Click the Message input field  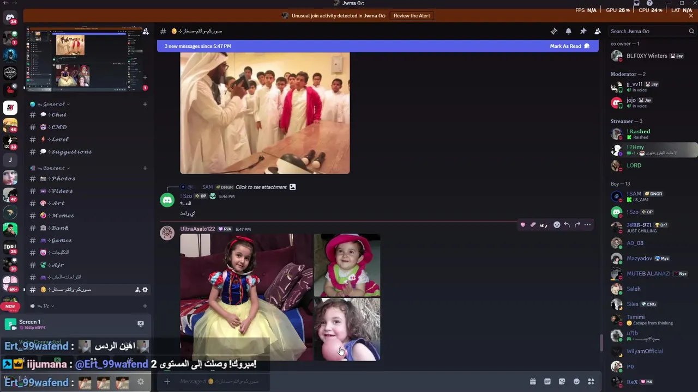coord(349,382)
